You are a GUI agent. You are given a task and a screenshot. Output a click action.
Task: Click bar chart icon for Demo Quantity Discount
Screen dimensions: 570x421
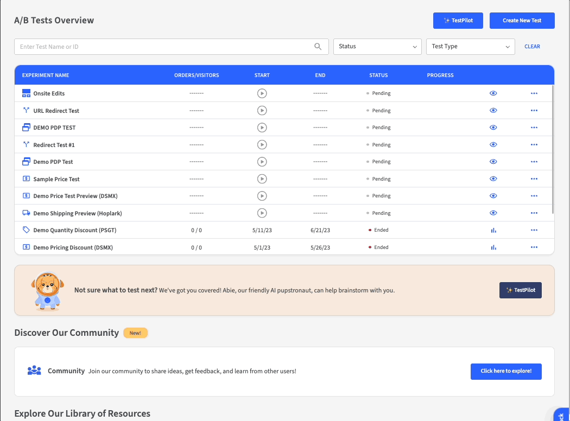[x=493, y=230]
